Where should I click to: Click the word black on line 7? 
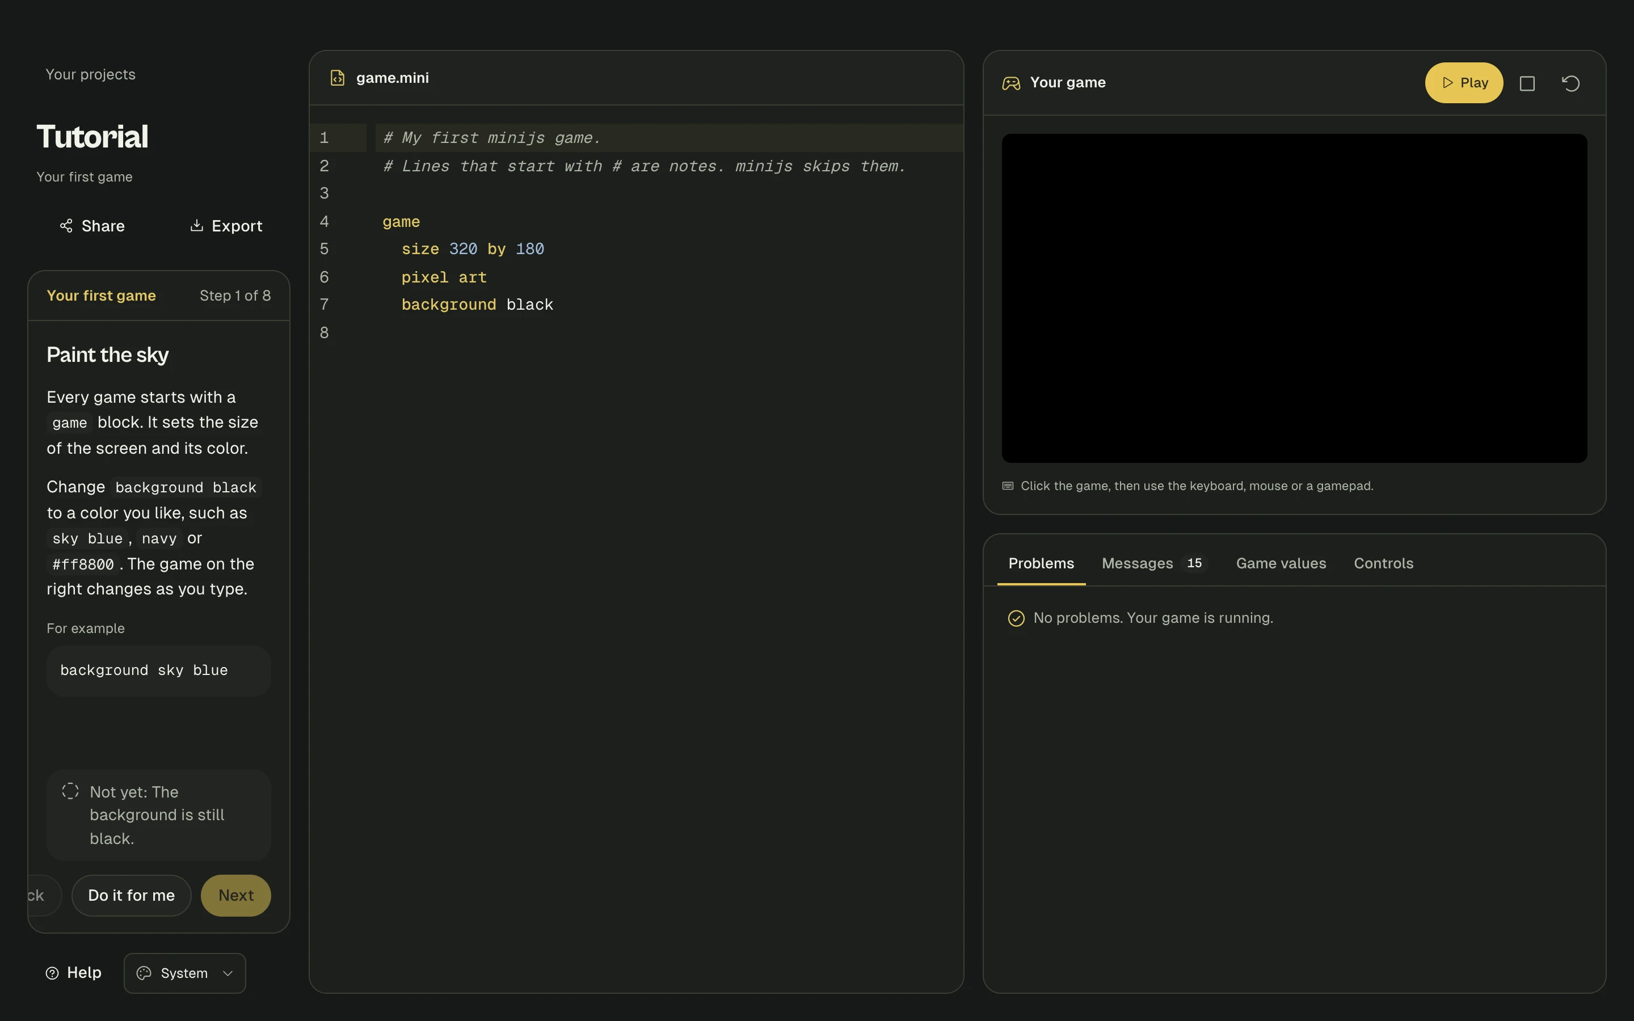[529, 305]
